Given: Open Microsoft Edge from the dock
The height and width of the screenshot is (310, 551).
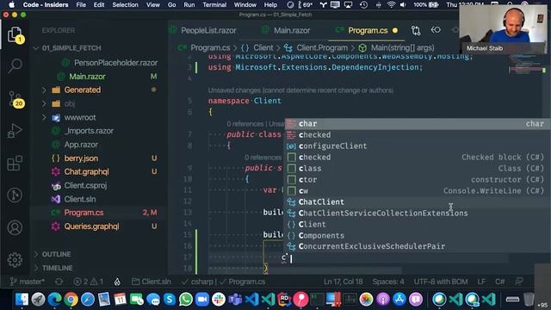Looking at the screenshot, I should pyautogui.click(x=54, y=300).
